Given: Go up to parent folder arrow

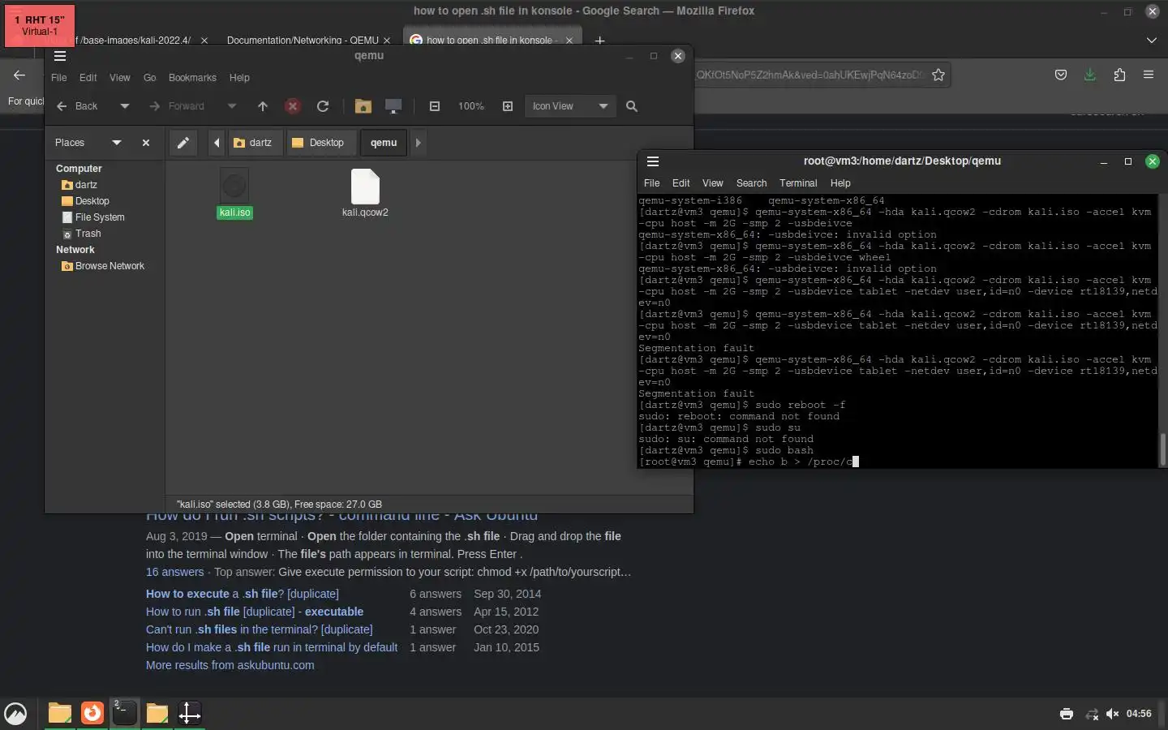Looking at the screenshot, I should click(x=262, y=106).
